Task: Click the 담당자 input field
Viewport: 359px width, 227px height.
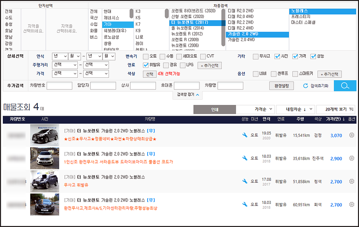Action: pyautogui.click(x=103, y=86)
